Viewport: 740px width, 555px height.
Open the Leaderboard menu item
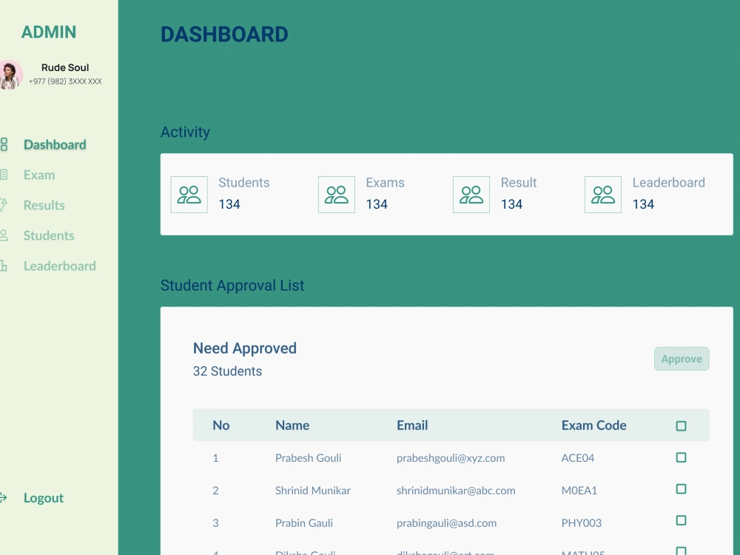(59, 266)
